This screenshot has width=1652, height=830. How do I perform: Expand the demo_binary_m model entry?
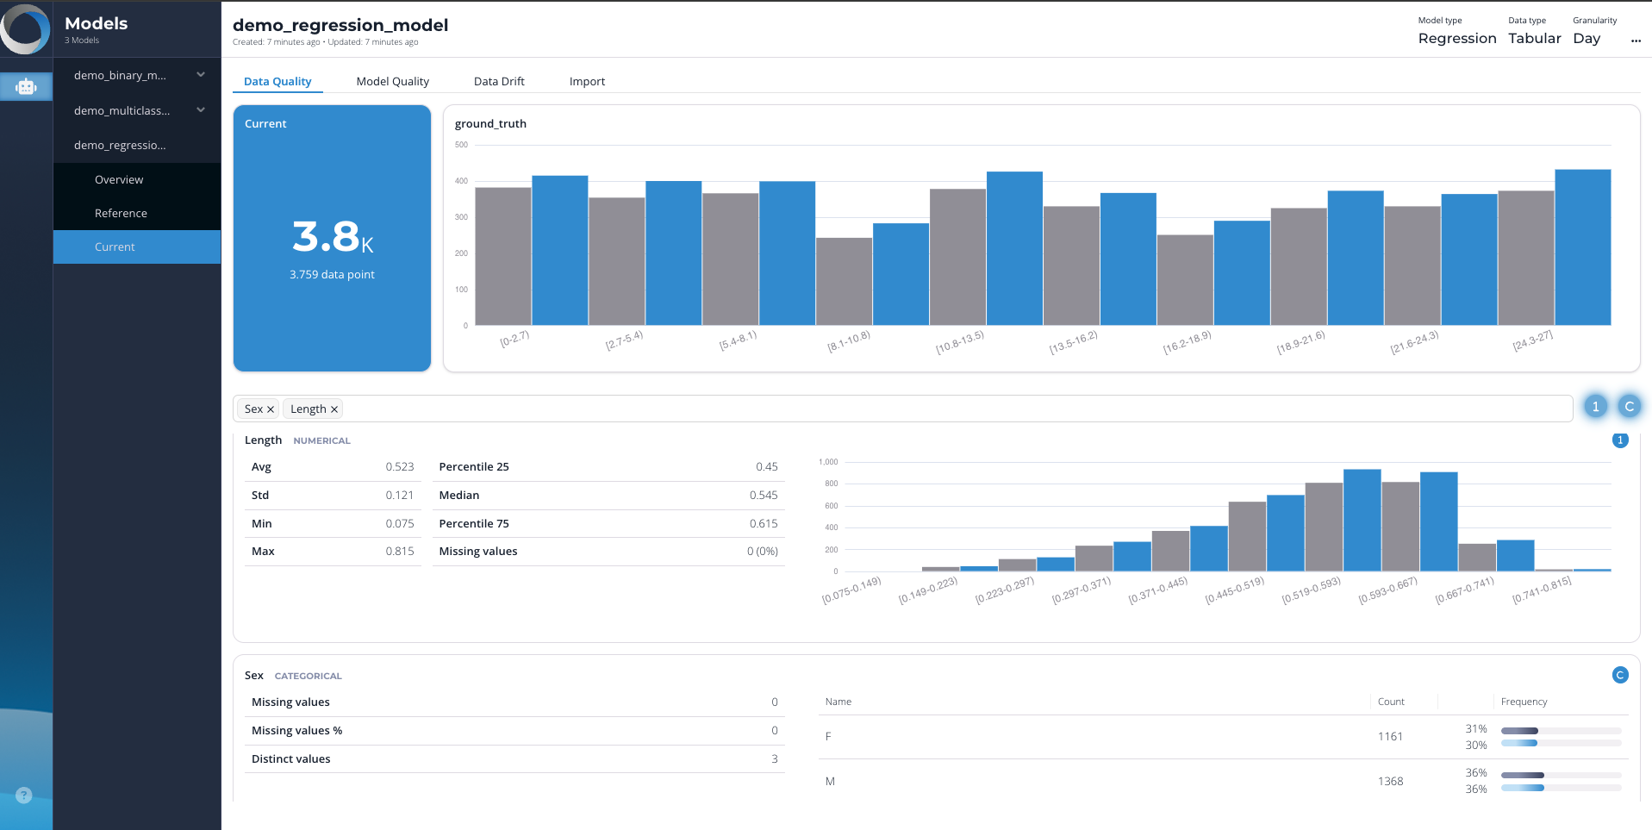point(200,75)
